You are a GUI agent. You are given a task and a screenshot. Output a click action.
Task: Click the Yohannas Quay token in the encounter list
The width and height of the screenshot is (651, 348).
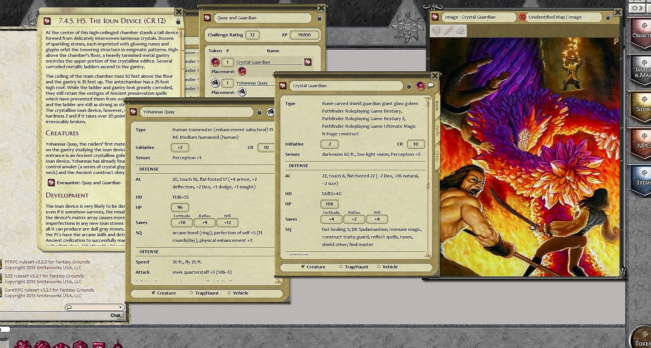point(215,83)
